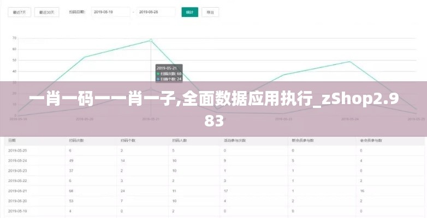Click the 70 label on the y-axis
This screenshot has width=427, height=218.
14,38
